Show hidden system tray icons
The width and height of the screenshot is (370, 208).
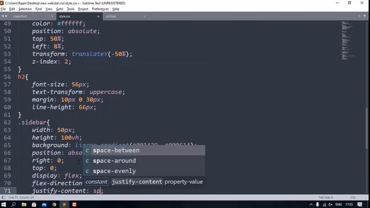pos(311,205)
